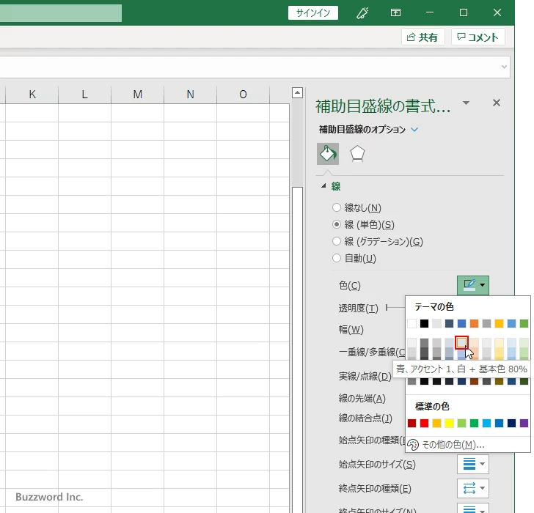The height and width of the screenshot is (513, 534).
Task: Open the Fill & Line paint bucket tab
Action: click(328, 154)
